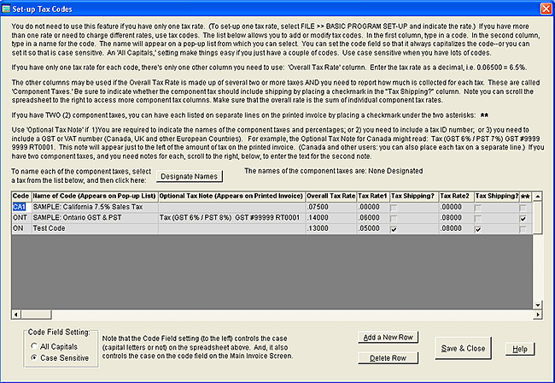This screenshot has height=383, width=555.
Task: Click the 'SAMPLE: Ontario GST & PST' name cell
Action: [94, 219]
